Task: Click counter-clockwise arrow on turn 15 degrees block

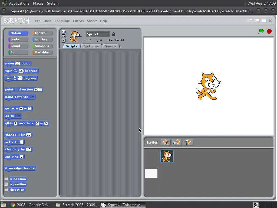Action: coord(15,78)
